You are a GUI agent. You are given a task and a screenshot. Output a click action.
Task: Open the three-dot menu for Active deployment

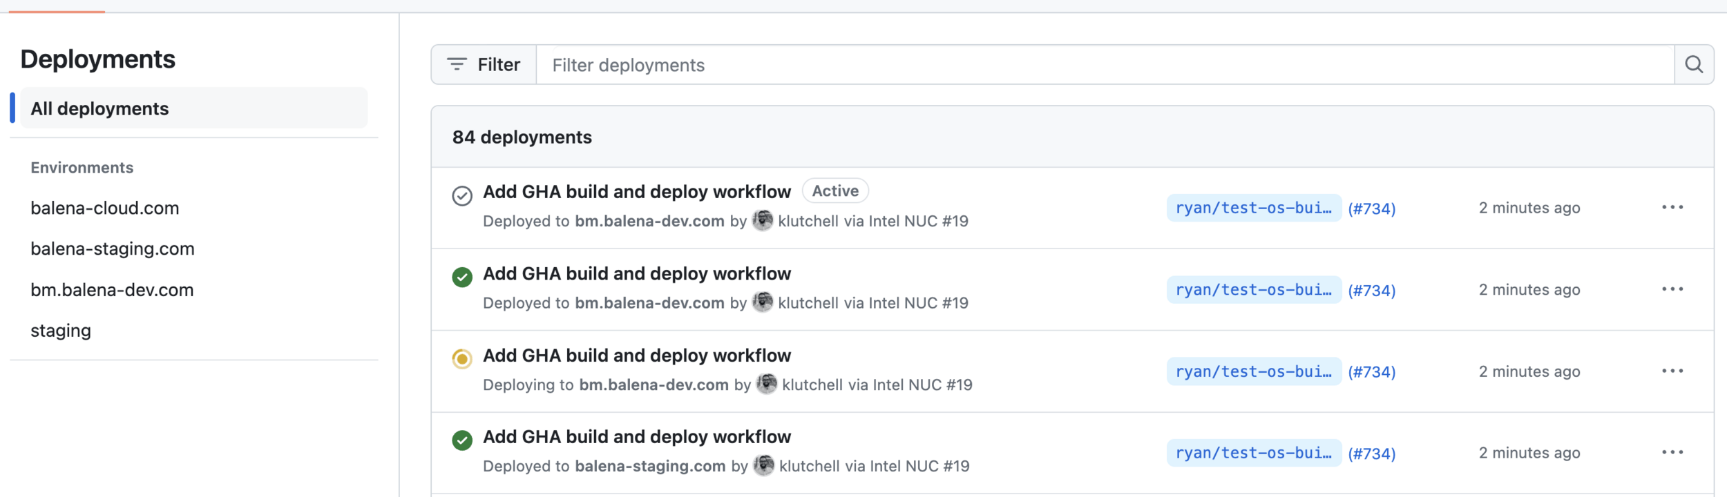point(1672,208)
